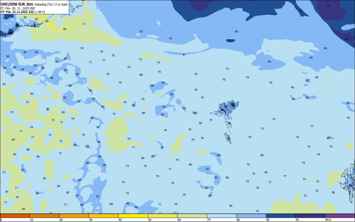
Task: Click the 'IT: Fim. 20. 11. 2025 09Z' line
Action: [x=17, y=8]
